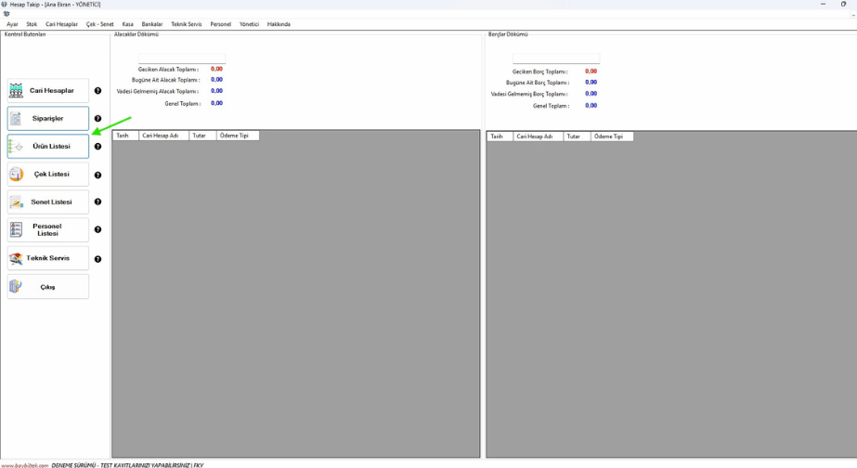Click the Çıkış exit button
The image size is (857, 468).
pyautogui.click(x=48, y=287)
